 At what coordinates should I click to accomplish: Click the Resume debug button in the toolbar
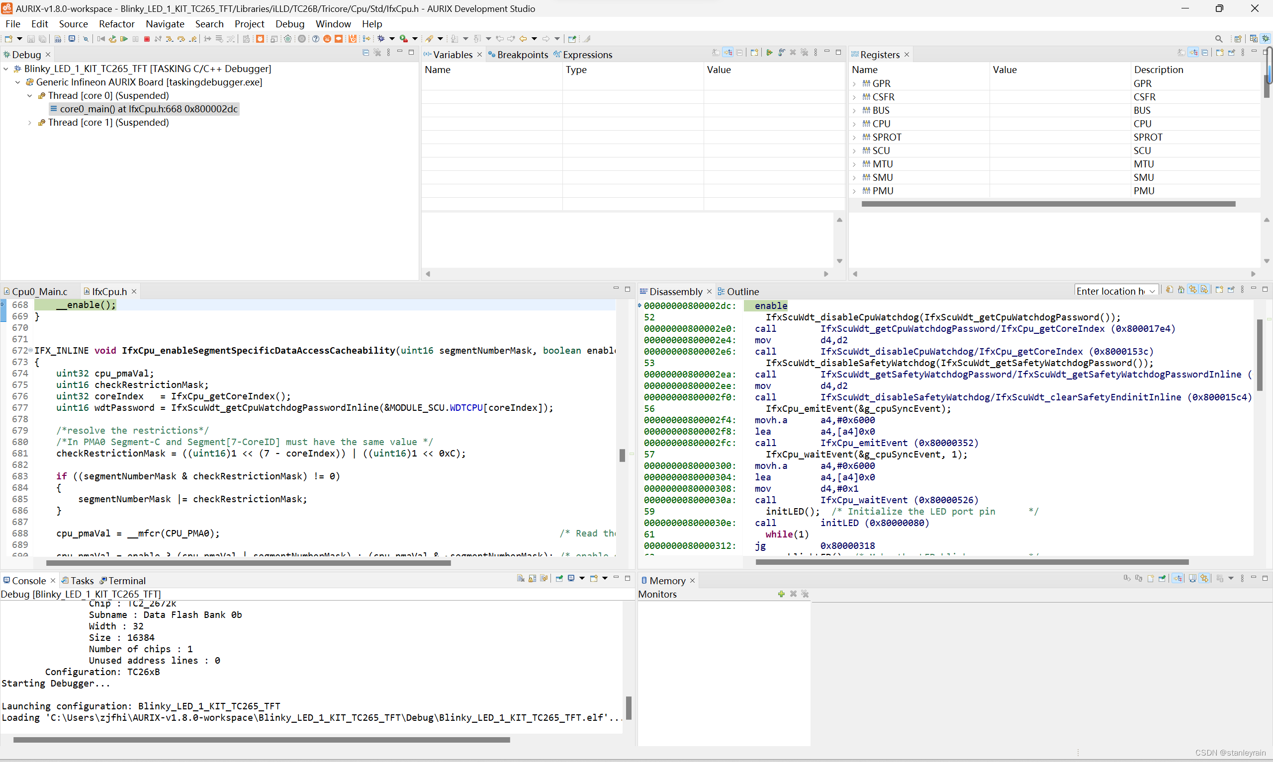point(124,39)
